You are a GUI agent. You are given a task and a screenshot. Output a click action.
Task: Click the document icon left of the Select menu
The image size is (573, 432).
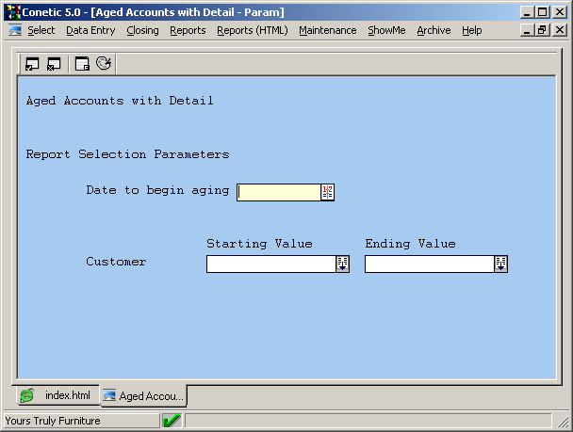click(x=14, y=30)
